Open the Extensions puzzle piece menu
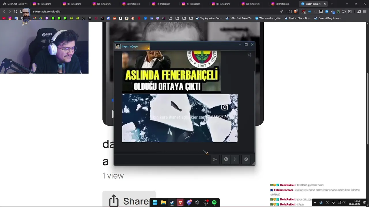This screenshot has height=207, width=369. coord(344,11)
